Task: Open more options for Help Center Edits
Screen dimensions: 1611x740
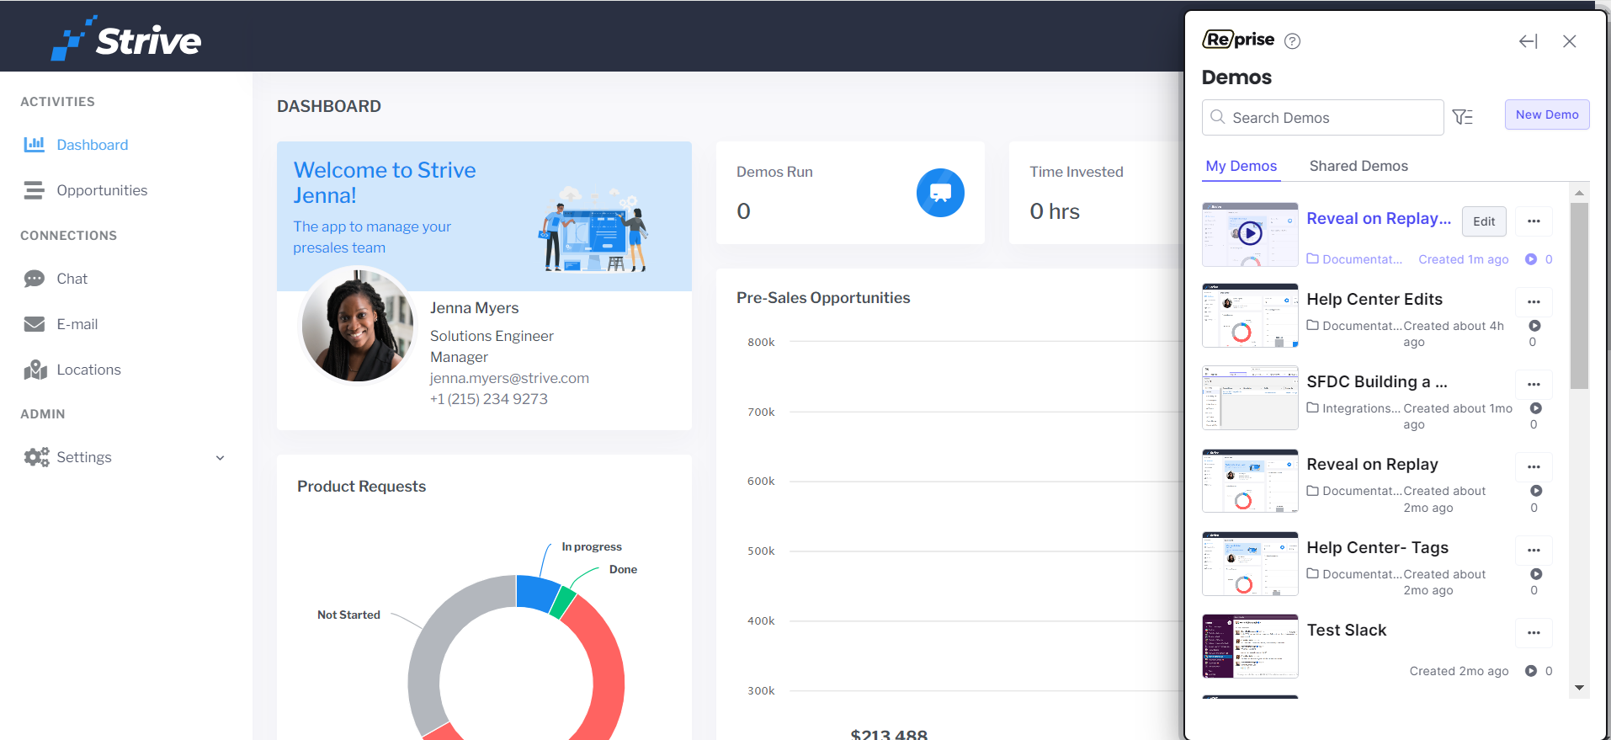Action: [1534, 302]
